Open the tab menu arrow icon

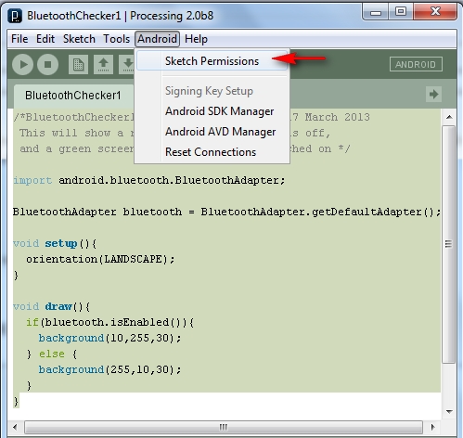(x=433, y=94)
